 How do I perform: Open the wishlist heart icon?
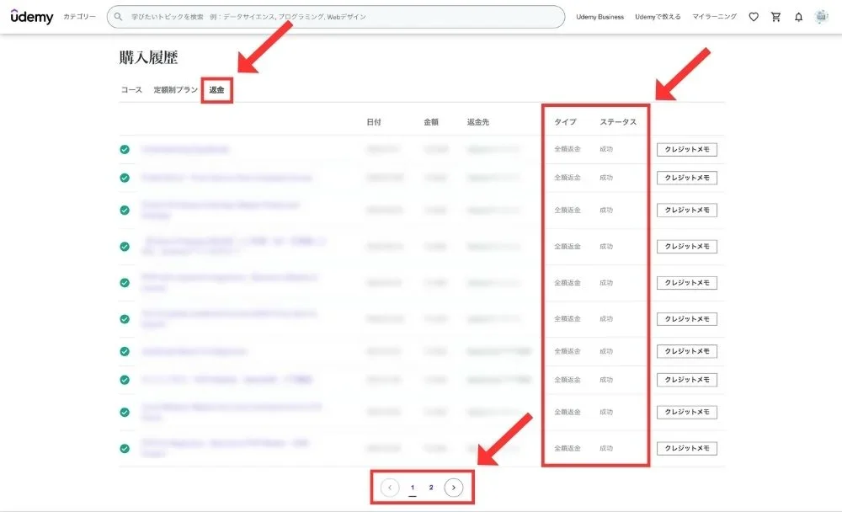(x=754, y=17)
